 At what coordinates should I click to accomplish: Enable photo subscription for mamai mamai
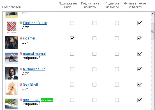point(94,54)
